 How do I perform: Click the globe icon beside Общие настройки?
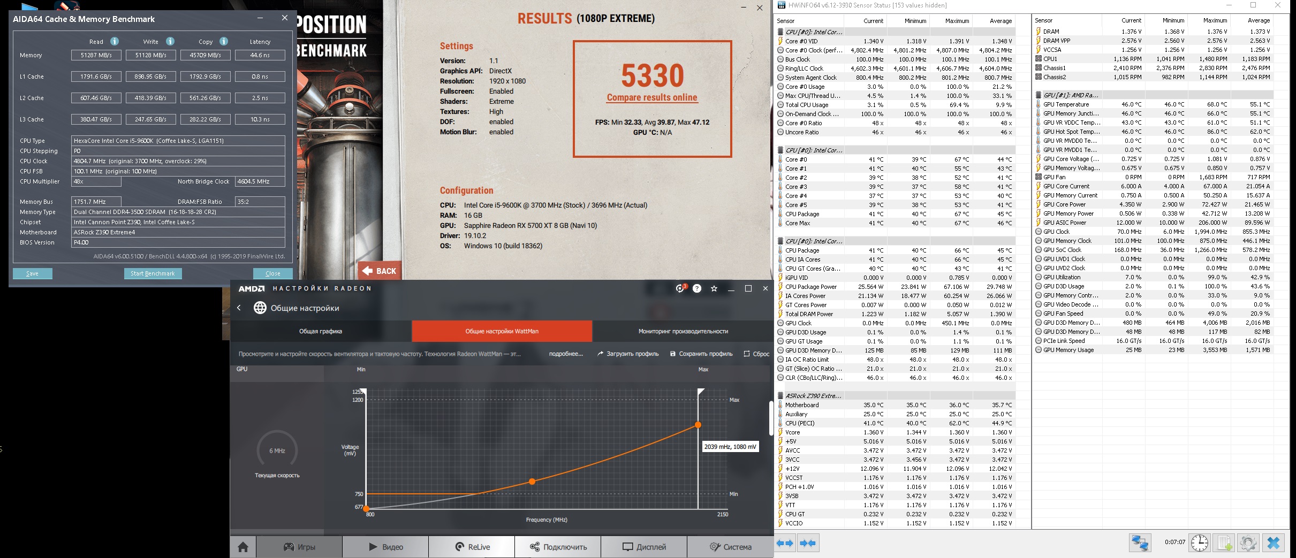click(x=260, y=308)
